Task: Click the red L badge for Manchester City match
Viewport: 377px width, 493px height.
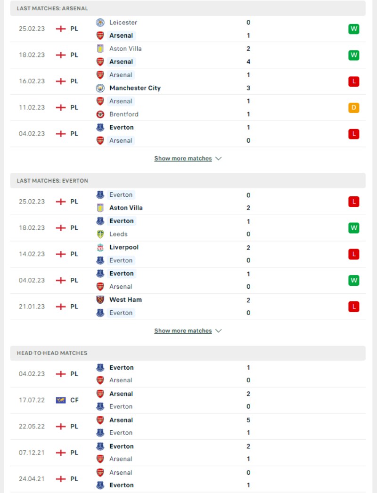Action: point(354,81)
